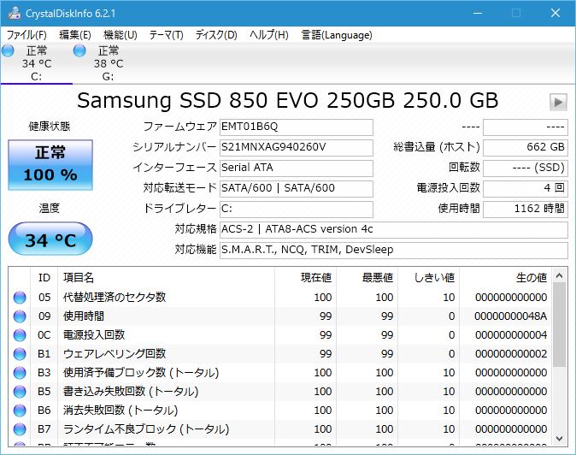This screenshot has width=576, height=455.
Task: Click the total host writes value 662 GB
Action: pyautogui.click(x=526, y=148)
